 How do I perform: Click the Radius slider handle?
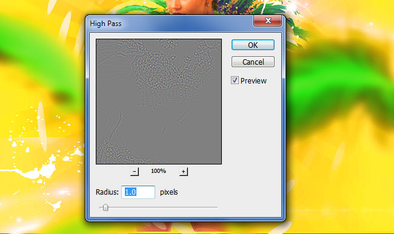pos(105,207)
